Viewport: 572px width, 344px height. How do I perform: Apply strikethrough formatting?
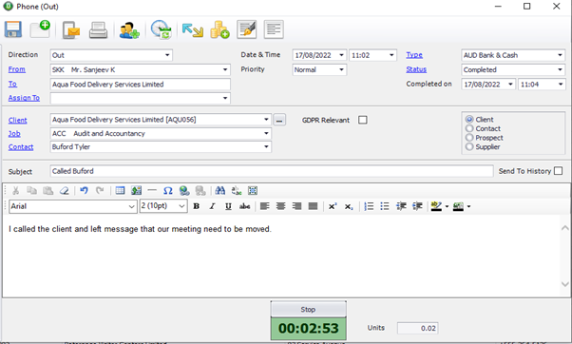[x=244, y=206]
